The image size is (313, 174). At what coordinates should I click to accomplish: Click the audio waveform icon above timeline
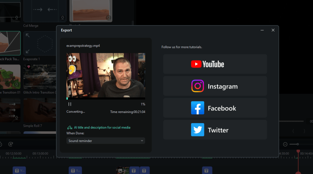(x=11, y=144)
